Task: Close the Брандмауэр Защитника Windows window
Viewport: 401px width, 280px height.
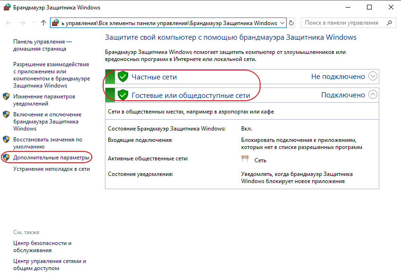Action: point(391,7)
